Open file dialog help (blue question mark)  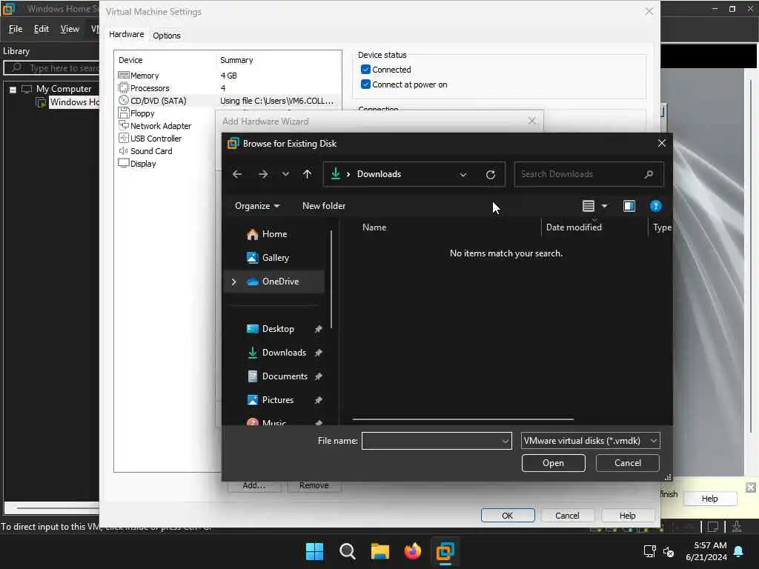(x=655, y=206)
